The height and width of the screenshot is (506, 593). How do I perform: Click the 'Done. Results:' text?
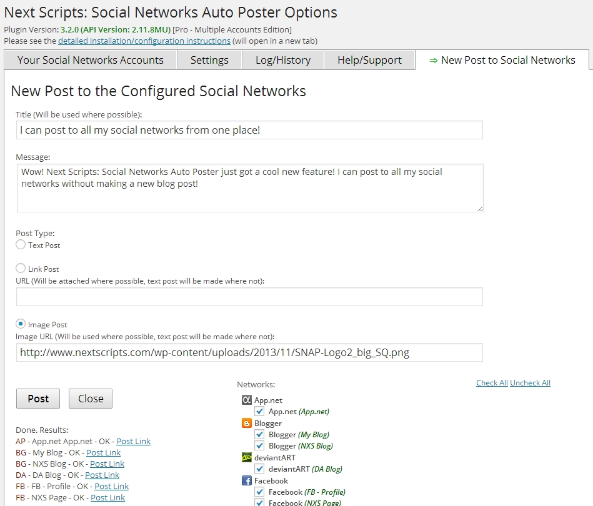(42, 430)
